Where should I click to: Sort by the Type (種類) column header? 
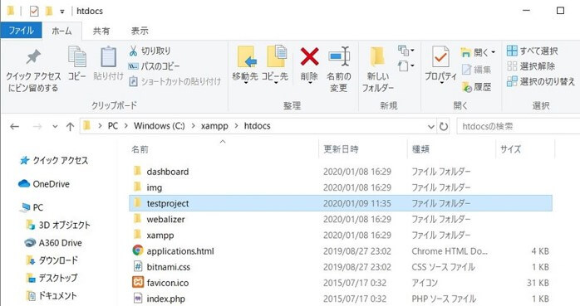(x=451, y=149)
